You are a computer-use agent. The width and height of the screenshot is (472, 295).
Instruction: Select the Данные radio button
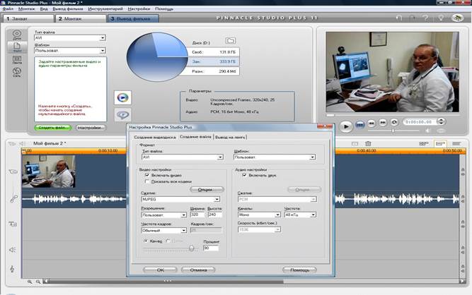click(168, 241)
